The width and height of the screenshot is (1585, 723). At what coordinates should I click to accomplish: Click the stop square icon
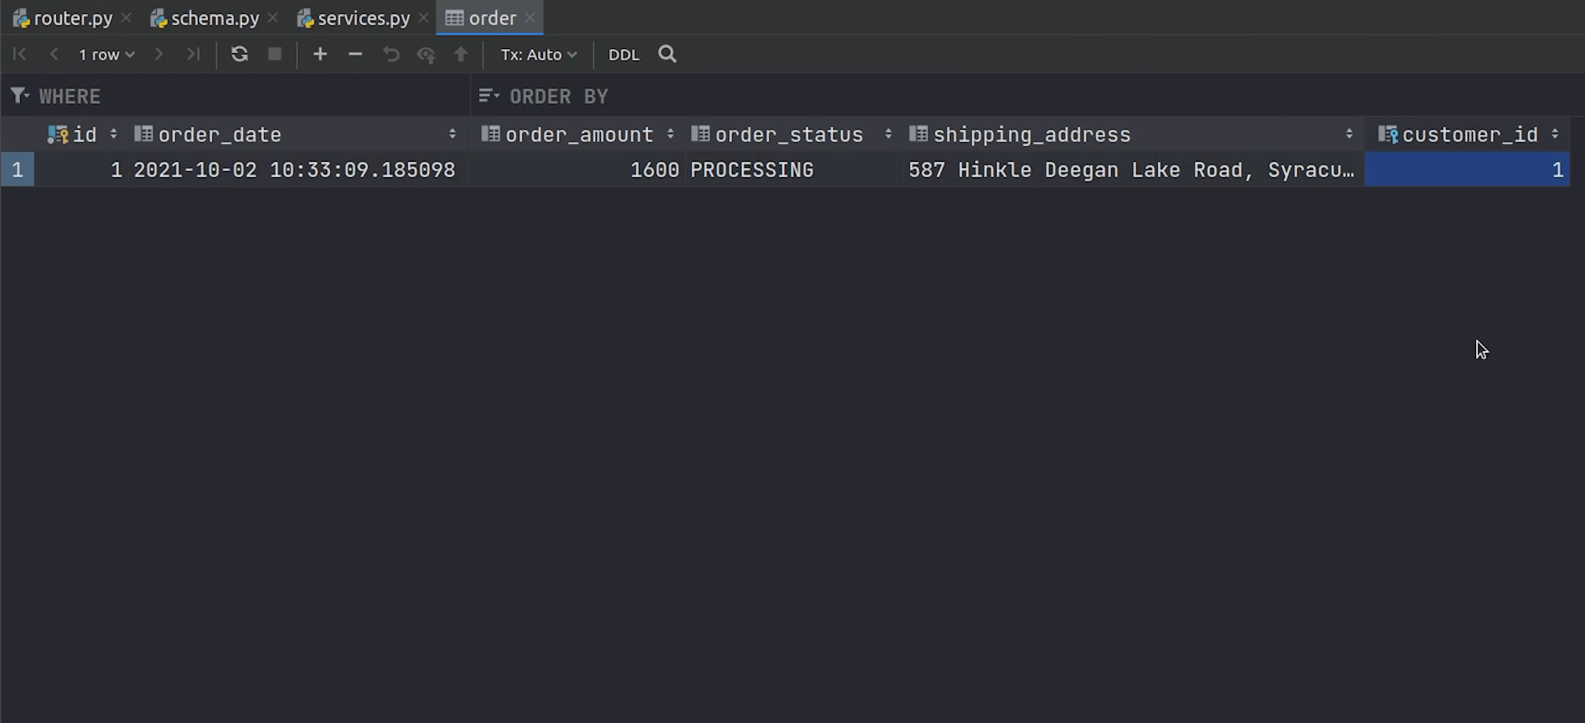pyautogui.click(x=274, y=54)
